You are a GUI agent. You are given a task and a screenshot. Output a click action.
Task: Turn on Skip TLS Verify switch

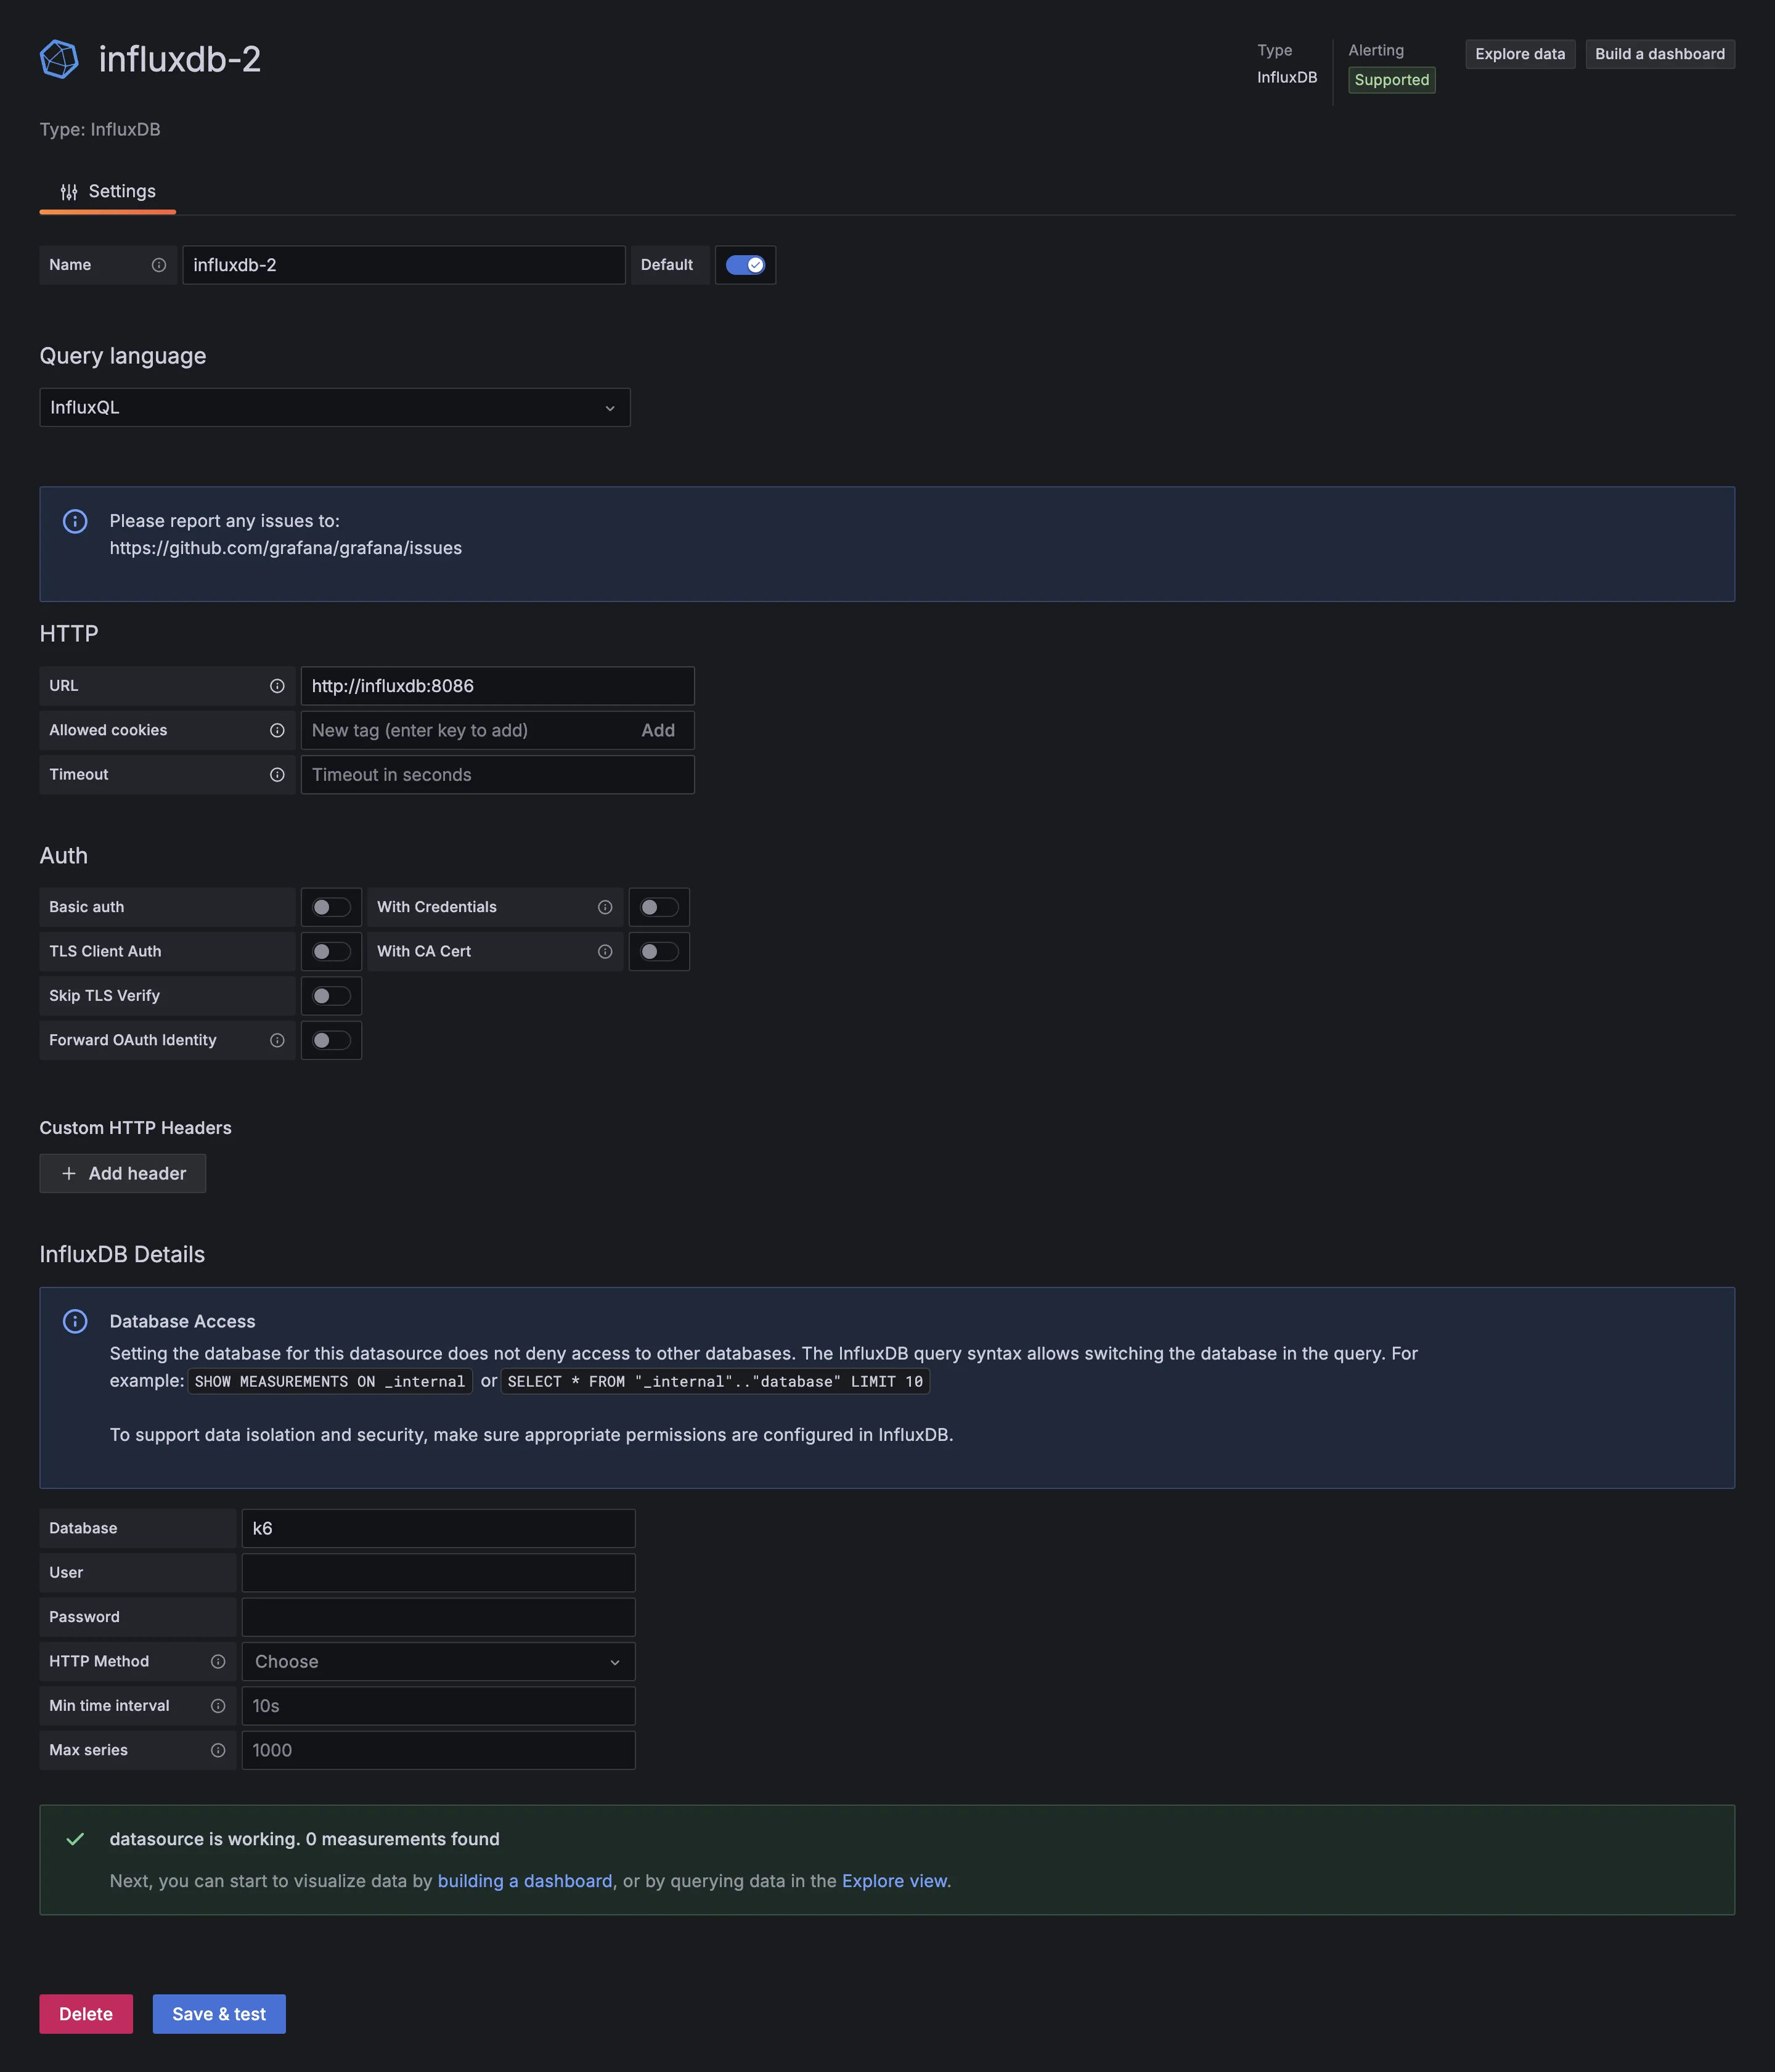point(331,996)
